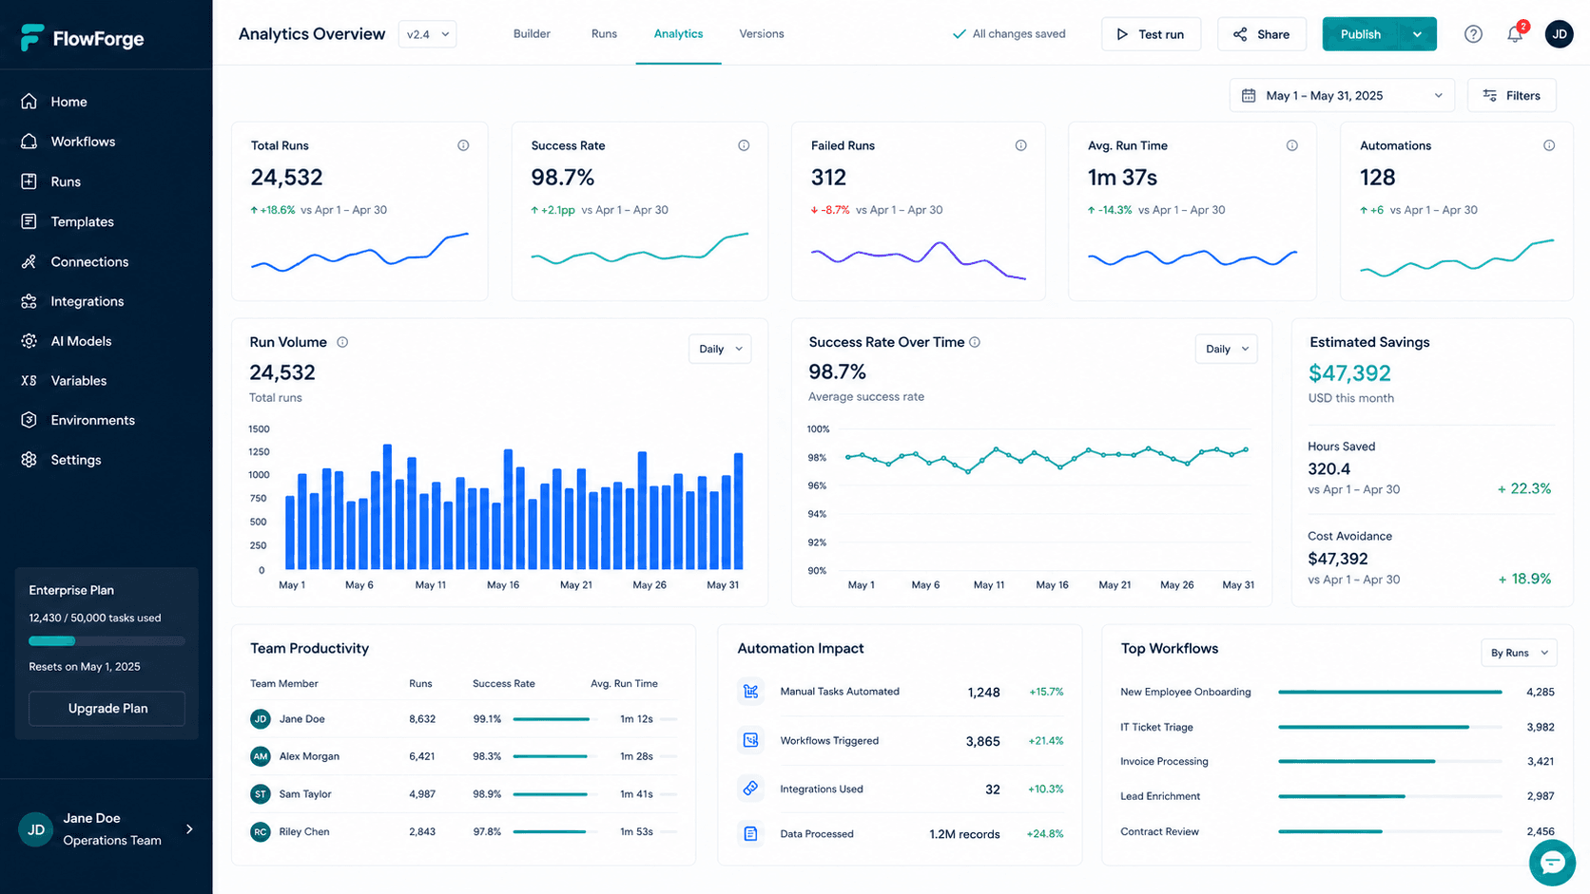Switch to the Runs tab in header
Image resolution: width=1590 pixels, height=894 pixels.
point(604,34)
